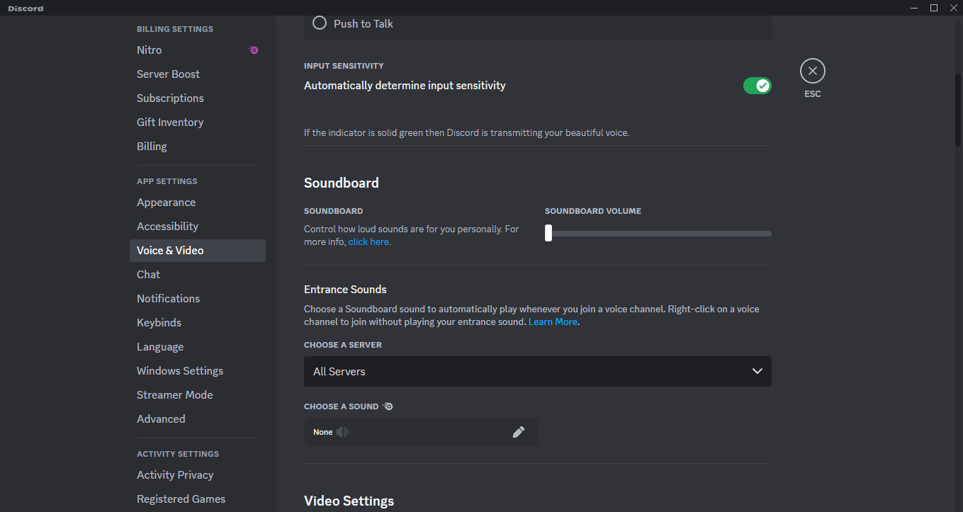Go to Server Boost settings
Viewport: 963px width, 512px height.
click(198, 74)
